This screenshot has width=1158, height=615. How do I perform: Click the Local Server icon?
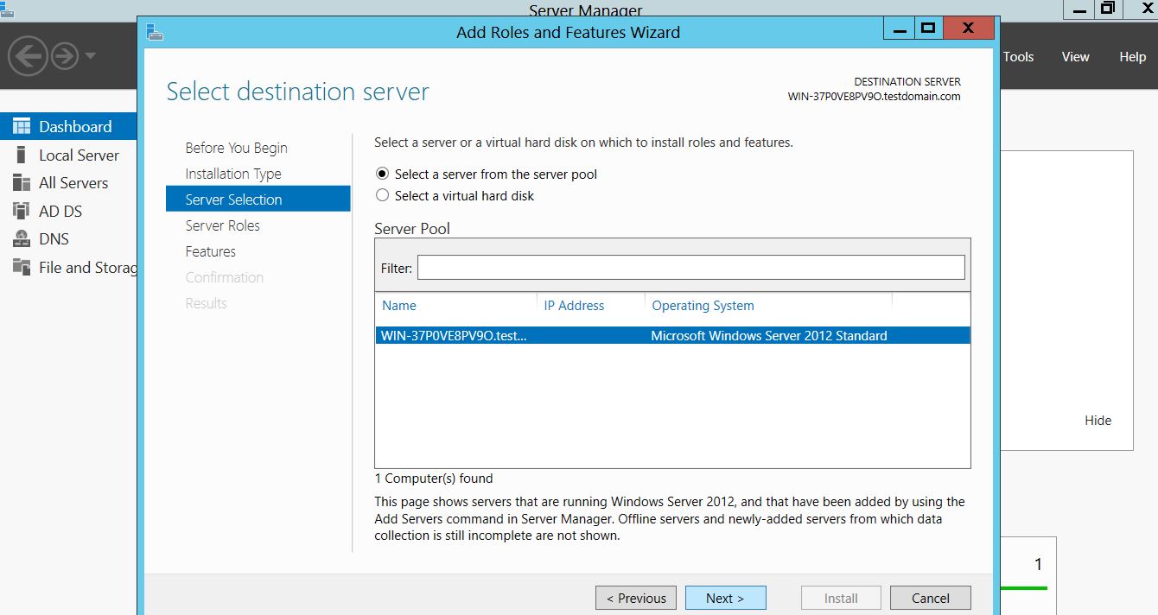click(x=22, y=155)
